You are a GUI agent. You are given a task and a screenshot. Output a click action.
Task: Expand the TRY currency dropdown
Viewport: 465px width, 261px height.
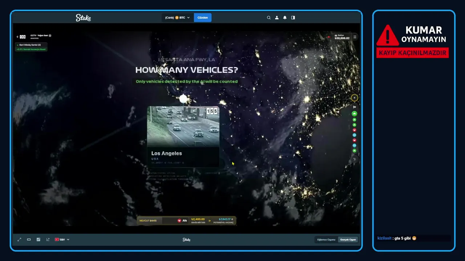(62, 240)
